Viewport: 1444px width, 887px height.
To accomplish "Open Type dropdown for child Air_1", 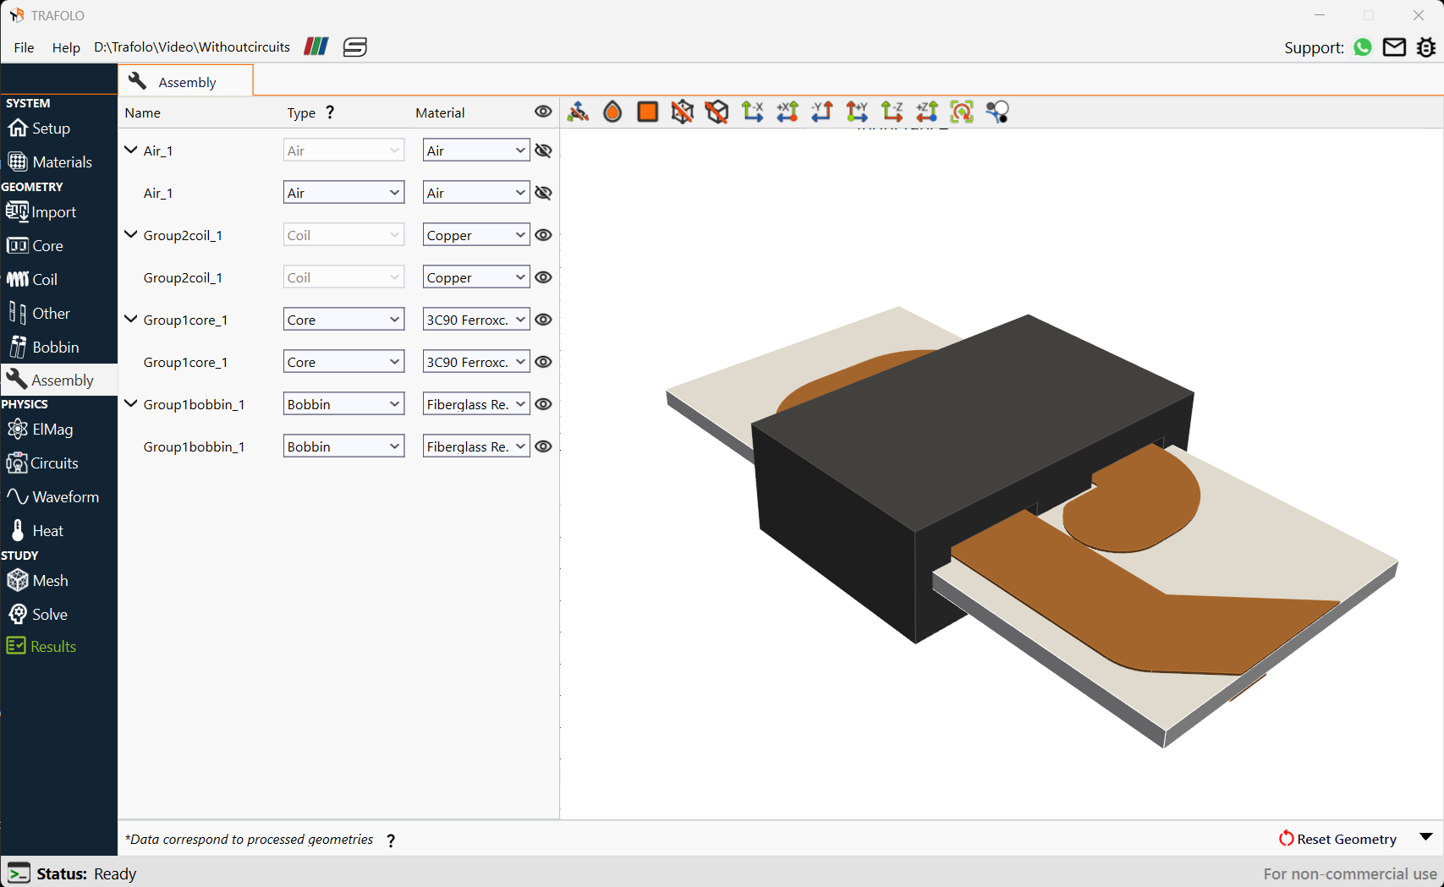I will tap(343, 193).
